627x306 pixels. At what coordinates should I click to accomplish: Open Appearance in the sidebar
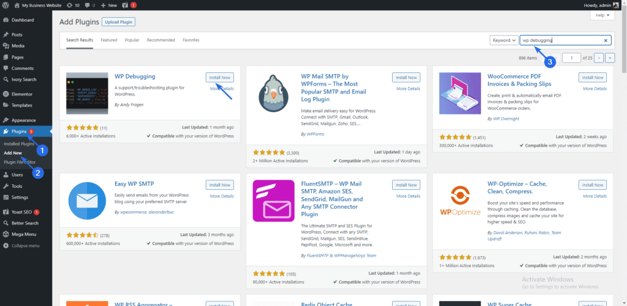[24, 120]
